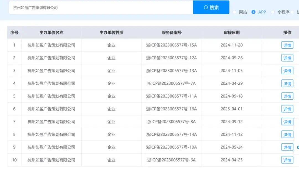Click the 序号 column header
The height and width of the screenshot is (170, 299).
[x=14, y=32]
